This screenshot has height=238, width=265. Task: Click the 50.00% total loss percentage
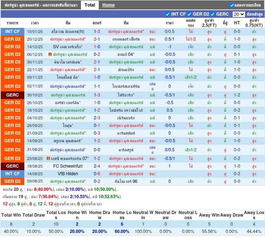tap(56, 231)
